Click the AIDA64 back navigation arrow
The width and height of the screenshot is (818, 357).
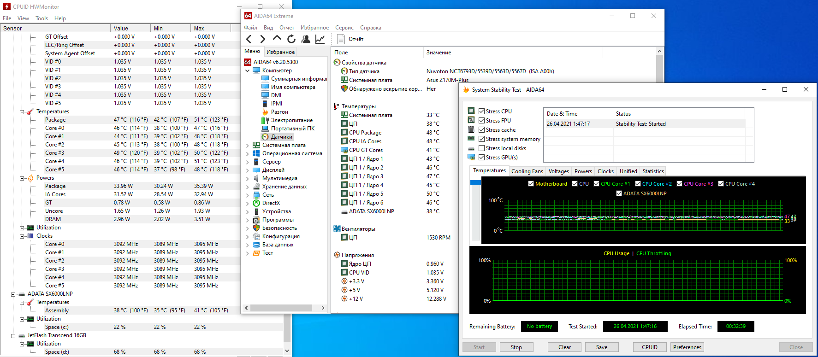point(249,39)
